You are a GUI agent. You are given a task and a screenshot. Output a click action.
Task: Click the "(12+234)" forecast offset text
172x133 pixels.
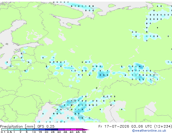[163, 126]
